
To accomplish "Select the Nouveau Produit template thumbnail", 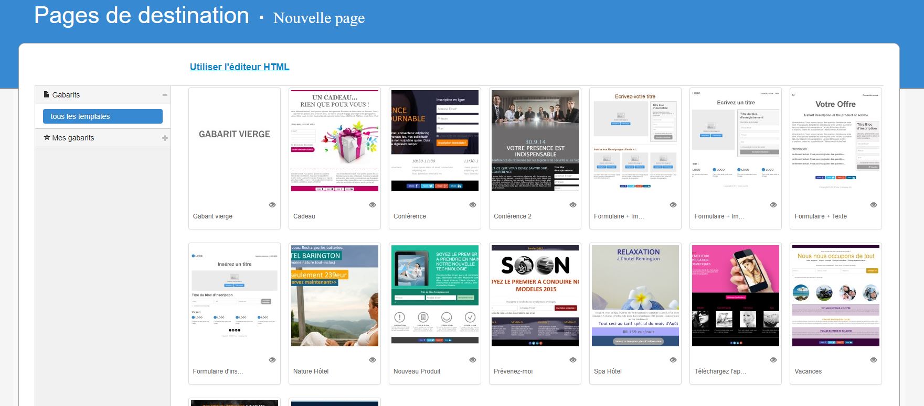I will click(x=435, y=295).
